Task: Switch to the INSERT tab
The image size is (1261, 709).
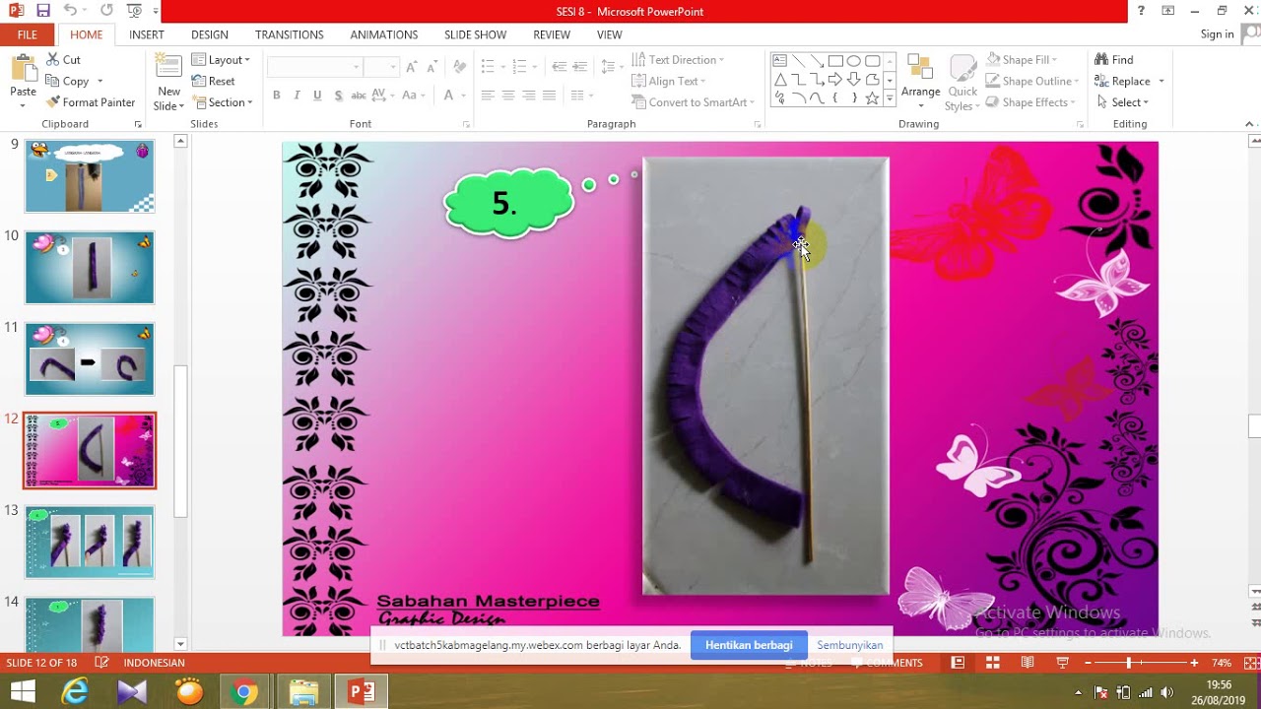Action: pyautogui.click(x=147, y=34)
